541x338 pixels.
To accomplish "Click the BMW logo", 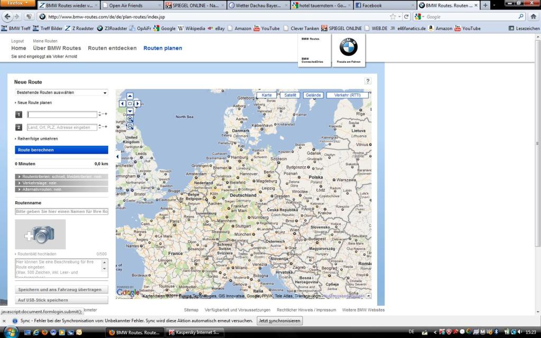I will (348, 48).
